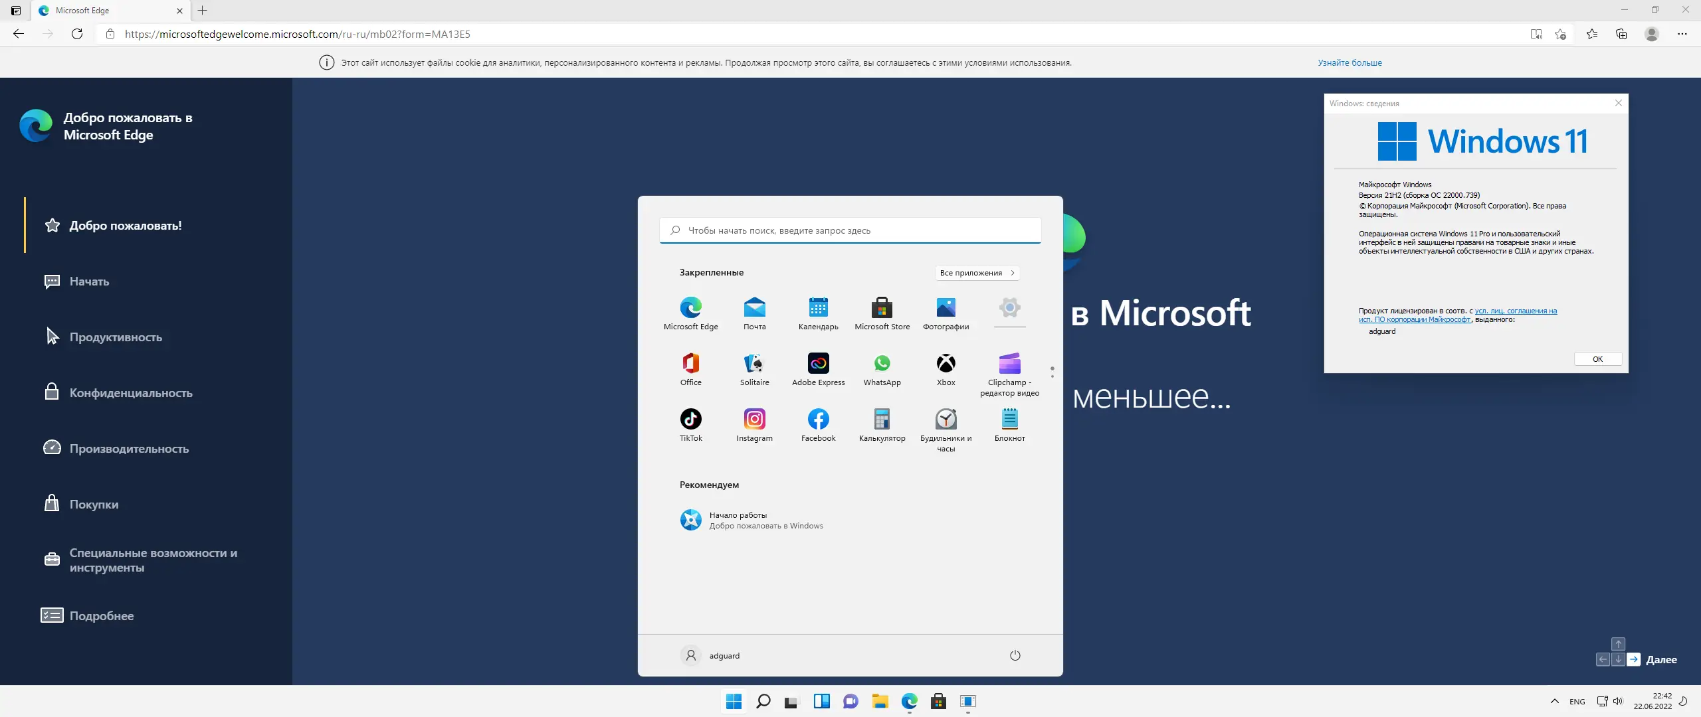
Task: Click the power button in the Start menu
Action: tap(1015, 656)
